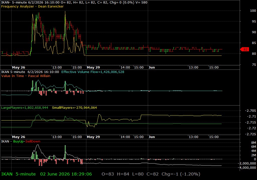Click the SmallPlayers=-270,964,064 legend

point(74,108)
